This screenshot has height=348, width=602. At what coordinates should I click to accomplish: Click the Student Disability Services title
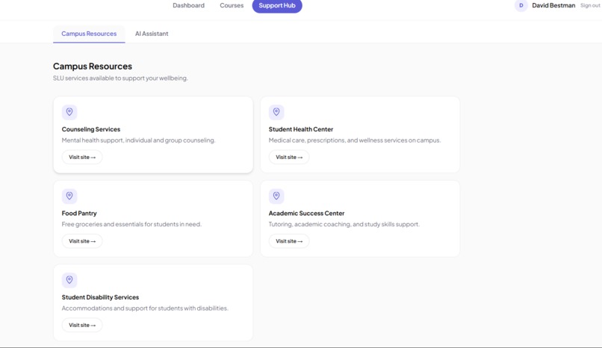click(x=100, y=297)
